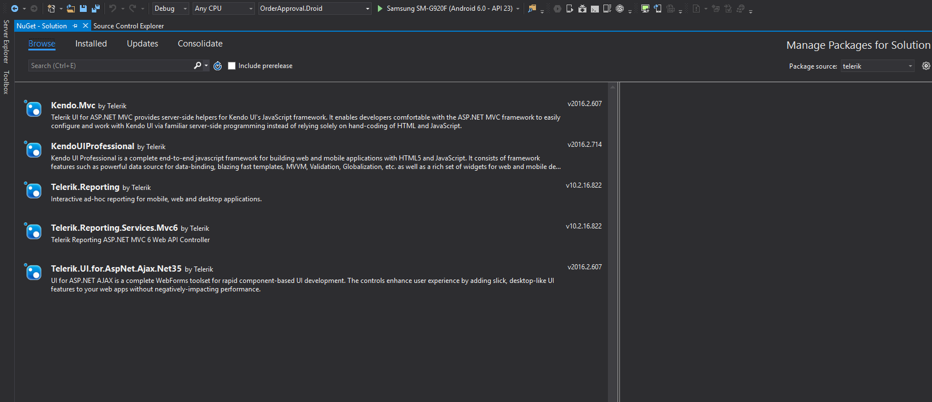This screenshot has width=932, height=402.
Task: Click the Xamarin Mac Agent monitor icon
Action: [x=645, y=9]
